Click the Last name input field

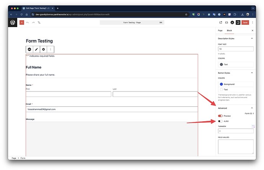tap(155, 94)
